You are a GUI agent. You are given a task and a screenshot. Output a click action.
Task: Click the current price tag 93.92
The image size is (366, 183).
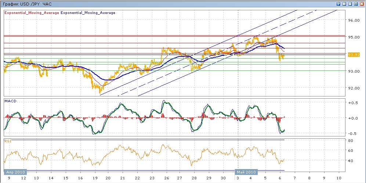click(x=353, y=55)
